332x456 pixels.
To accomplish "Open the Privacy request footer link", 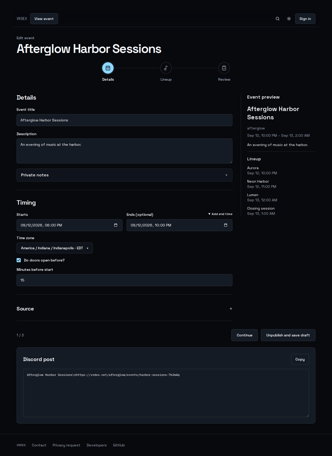I will pos(66,445).
